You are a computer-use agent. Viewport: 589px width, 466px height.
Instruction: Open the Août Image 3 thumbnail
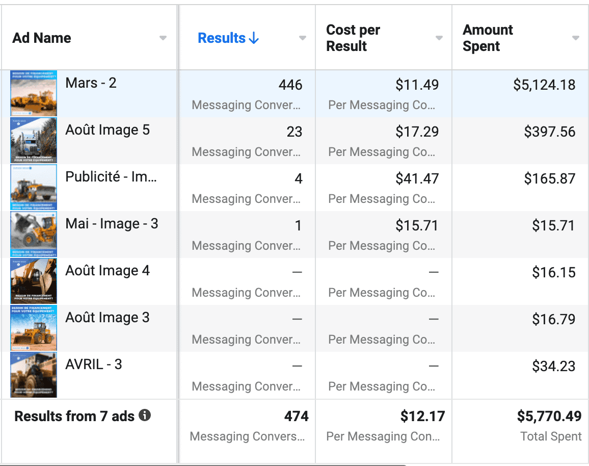tap(33, 328)
